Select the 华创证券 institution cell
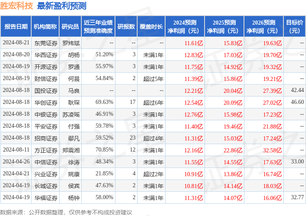 [x=46, y=103]
